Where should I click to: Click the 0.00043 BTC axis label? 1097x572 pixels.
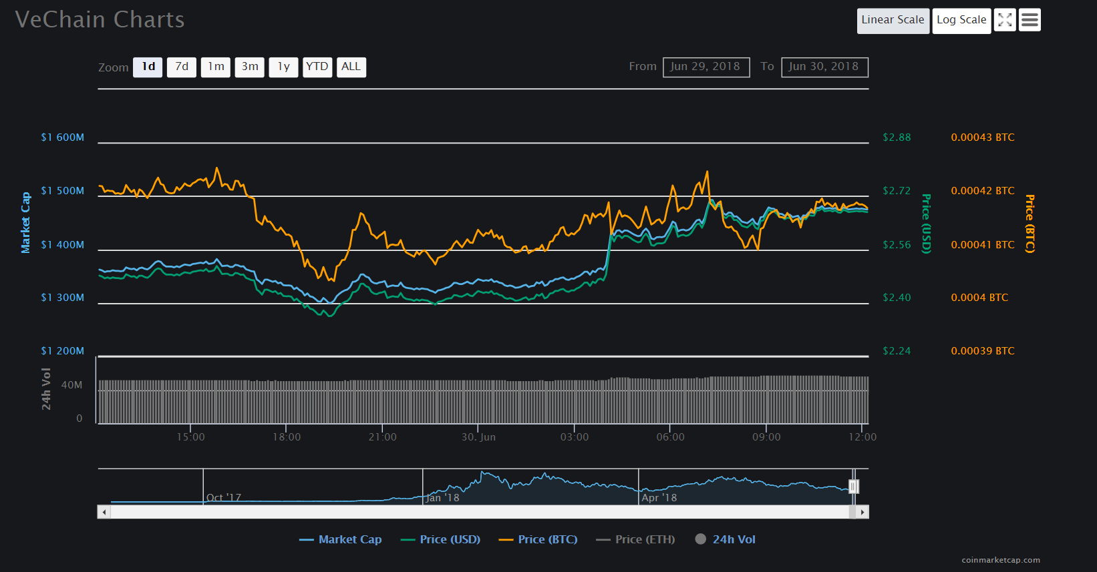[x=983, y=137]
